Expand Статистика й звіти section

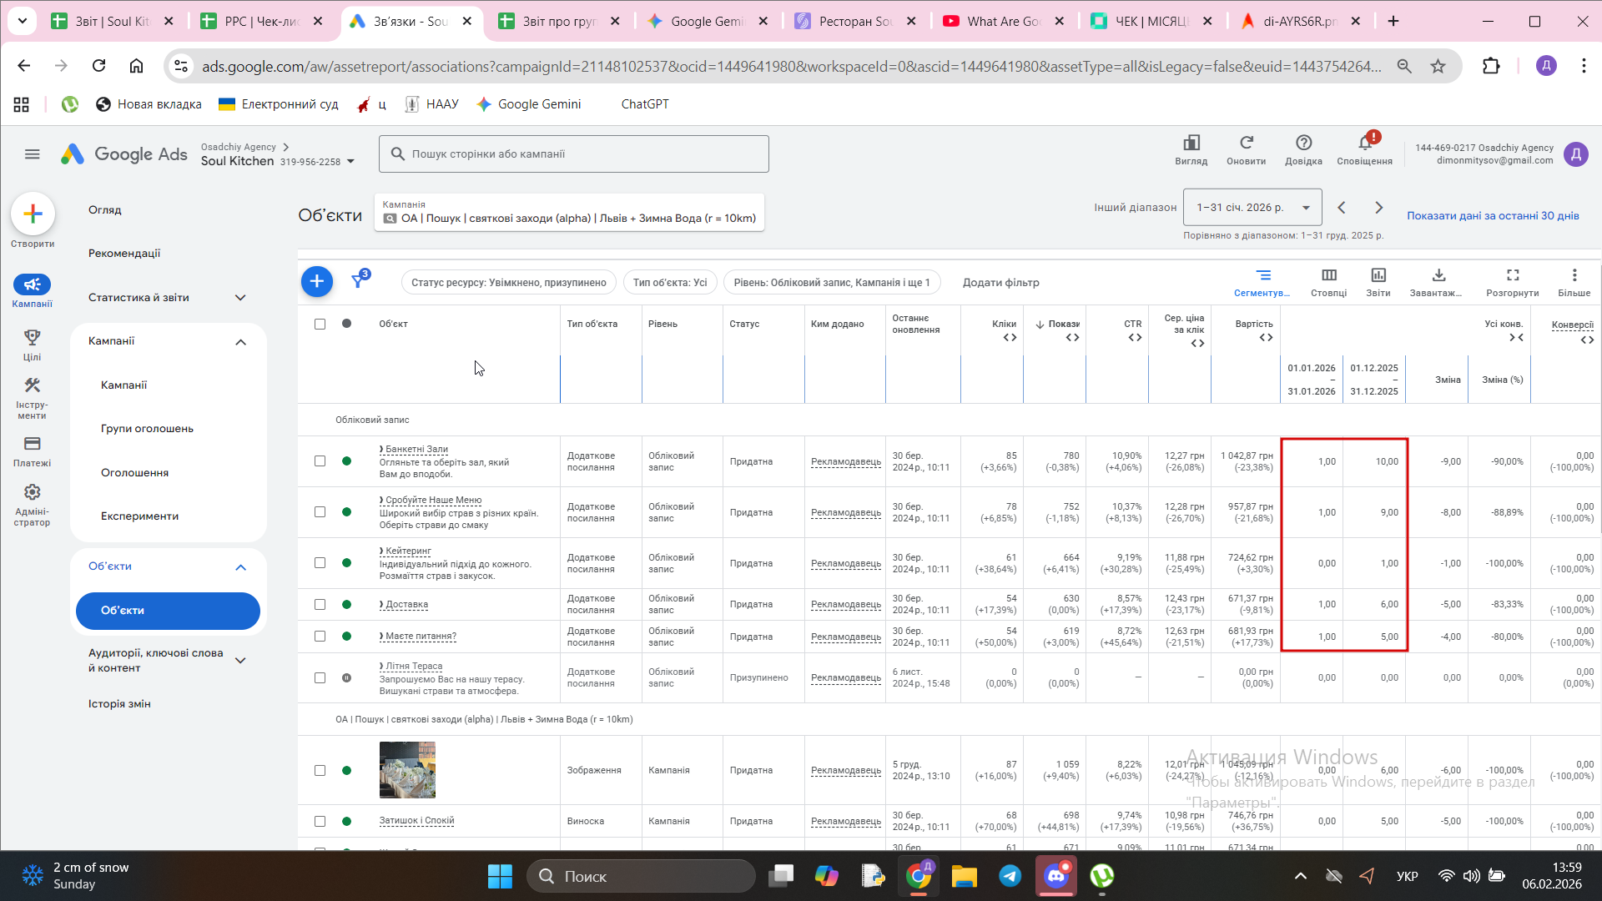[240, 298]
